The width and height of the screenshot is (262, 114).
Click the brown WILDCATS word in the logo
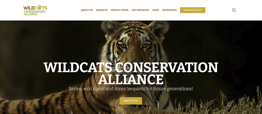[x=35, y=8]
